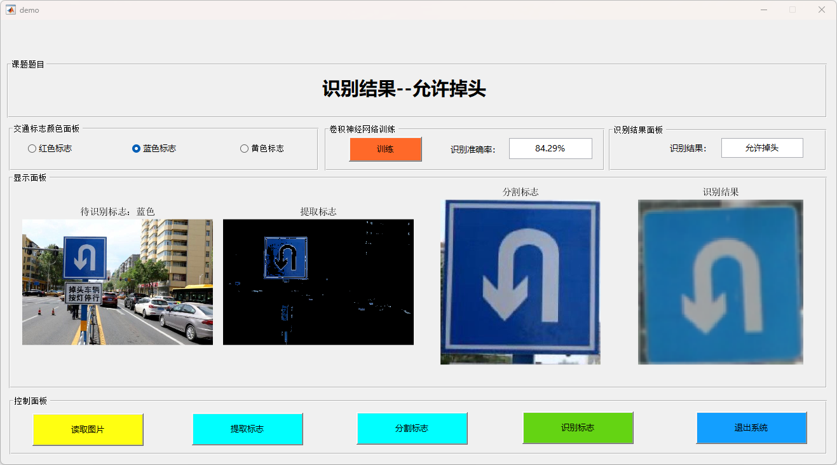The width and height of the screenshot is (837, 465).
Task: Minimize the demo window
Action: (763, 10)
